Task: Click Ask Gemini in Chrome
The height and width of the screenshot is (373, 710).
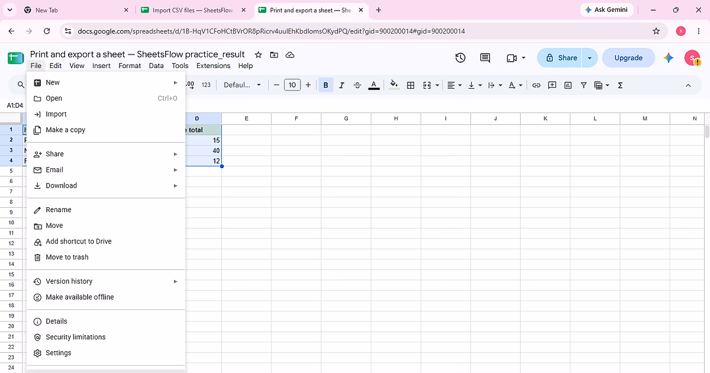Action: coord(607,10)
